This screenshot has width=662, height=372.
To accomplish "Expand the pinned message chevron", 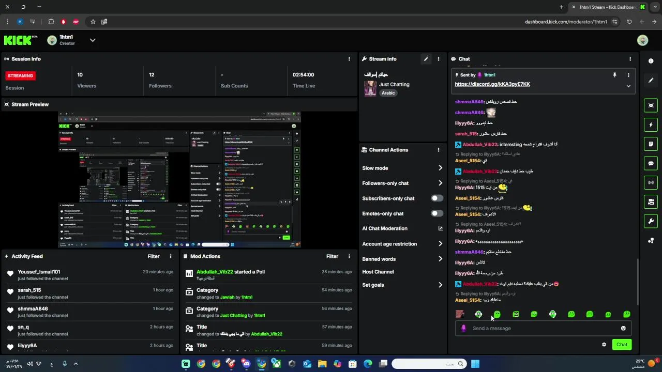I will point(628,86).
